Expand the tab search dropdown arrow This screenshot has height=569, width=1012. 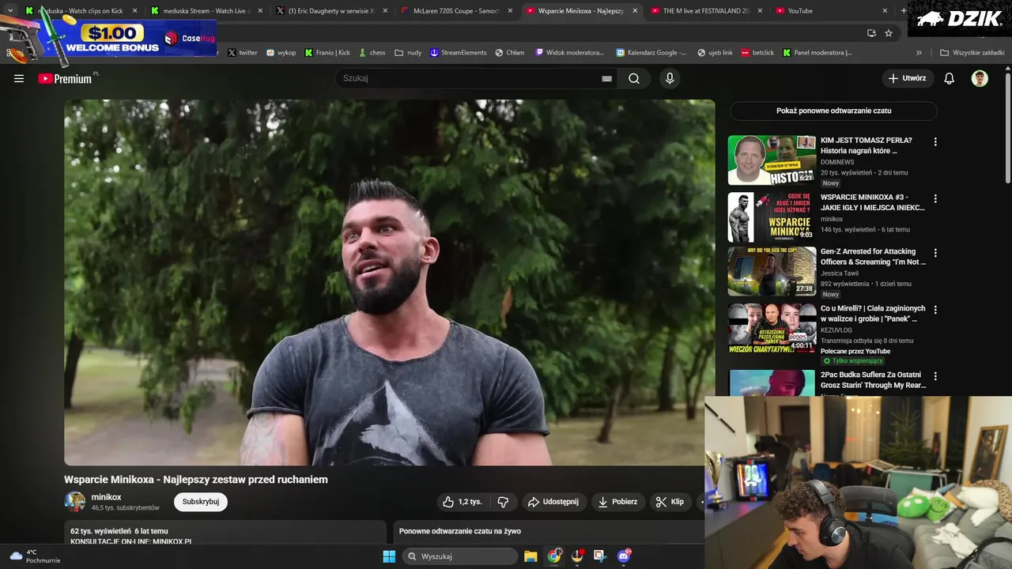tap(10, 11)
